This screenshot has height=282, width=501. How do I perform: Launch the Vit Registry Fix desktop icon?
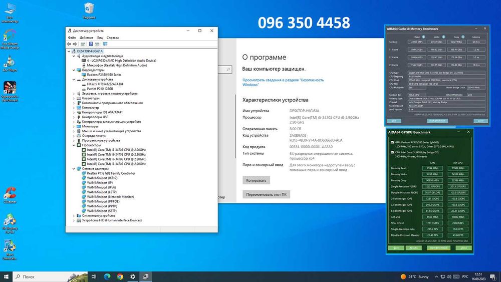tap(10, 223)
